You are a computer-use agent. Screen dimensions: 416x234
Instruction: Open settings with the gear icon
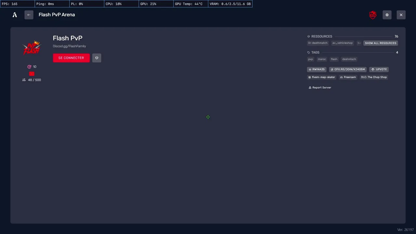387,15
